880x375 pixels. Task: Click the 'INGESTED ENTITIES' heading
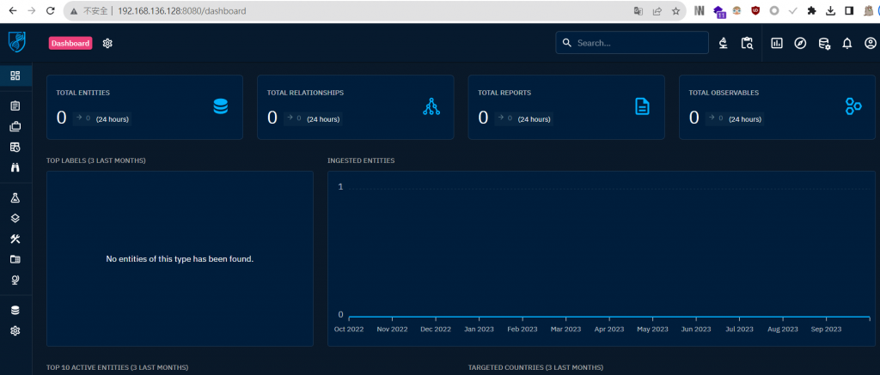pyautogui.click(x=361, y=160)
